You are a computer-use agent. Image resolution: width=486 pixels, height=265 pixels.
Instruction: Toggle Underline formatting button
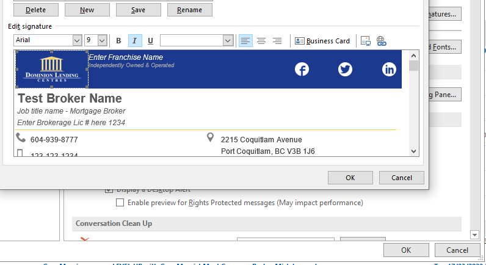point(151,41)
